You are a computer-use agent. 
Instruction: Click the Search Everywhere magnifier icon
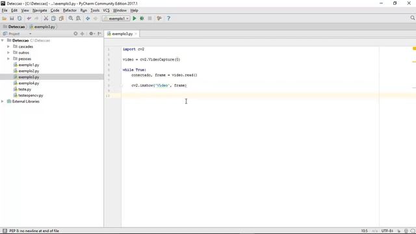(412, 18)
